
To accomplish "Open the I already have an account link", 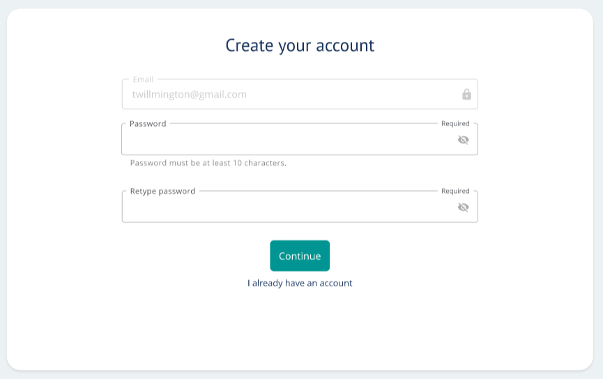I will coord(300,284).
